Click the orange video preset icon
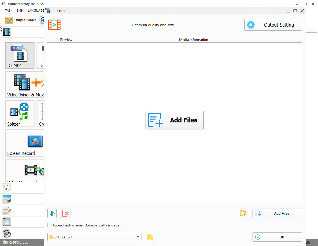 coord(54,25)
